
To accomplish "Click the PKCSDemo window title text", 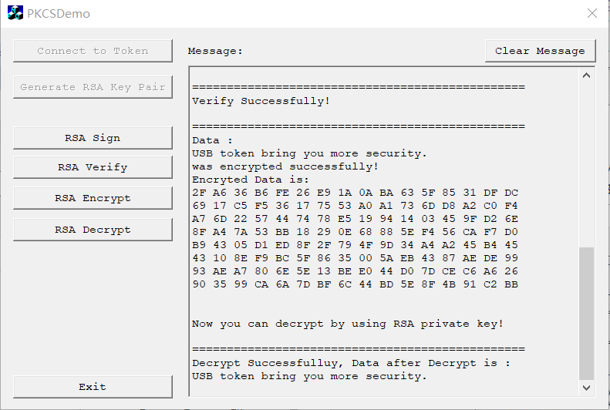I will point(59,14).
